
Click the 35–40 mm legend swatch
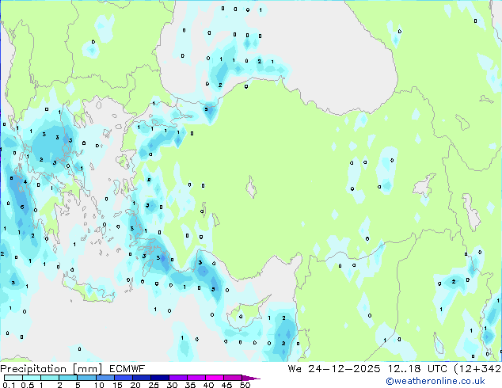(196, 378)
